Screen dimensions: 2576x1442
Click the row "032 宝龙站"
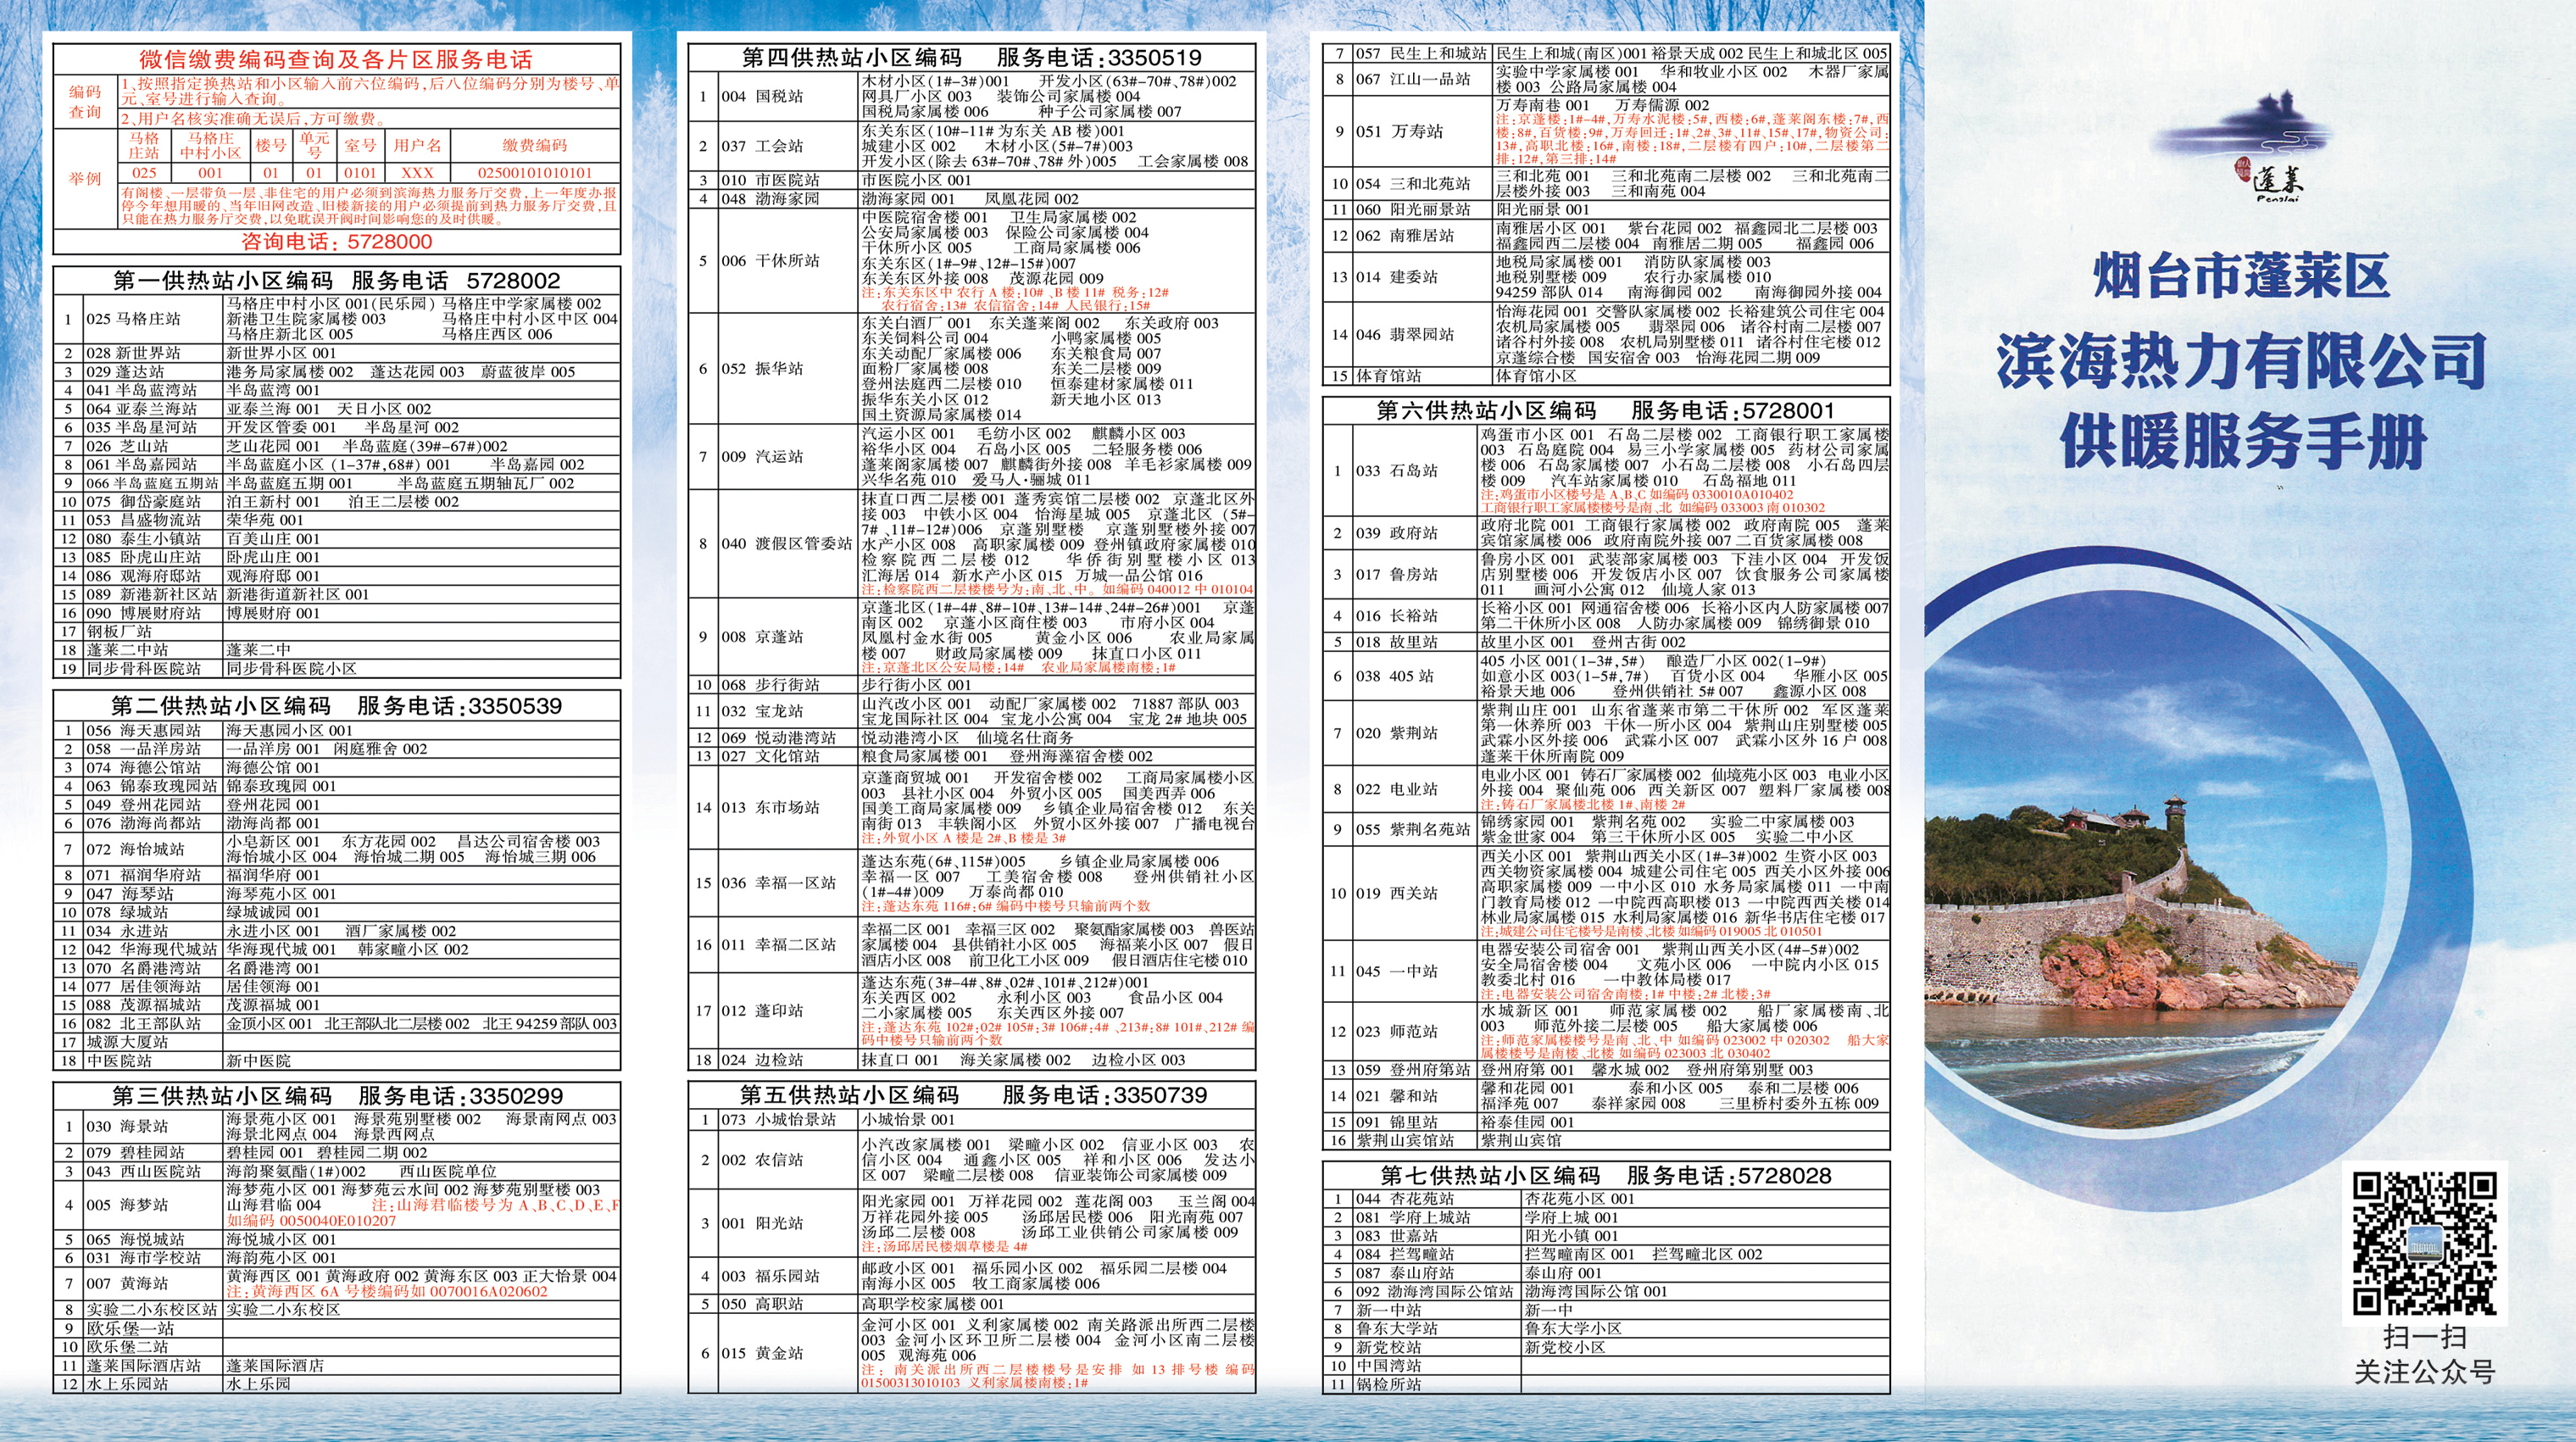click(972, 711)
